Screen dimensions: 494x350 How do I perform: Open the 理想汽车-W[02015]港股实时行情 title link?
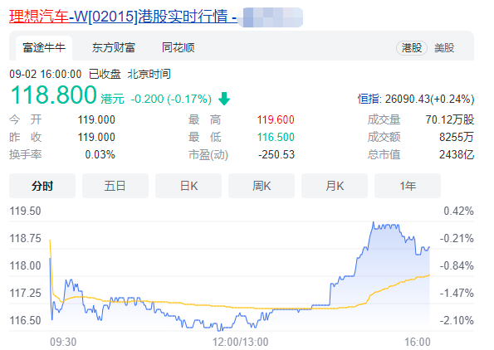tap(123, 17)
